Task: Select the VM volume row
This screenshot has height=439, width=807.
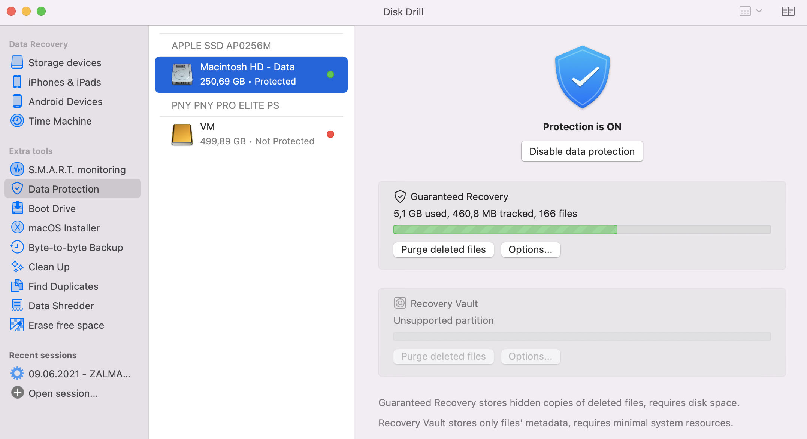Action: [251, 134]
